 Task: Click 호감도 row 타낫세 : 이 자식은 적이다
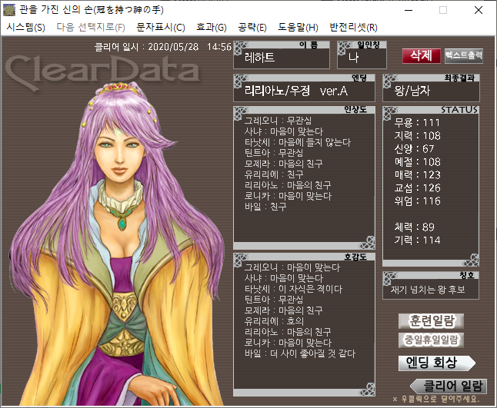[293, 289]
